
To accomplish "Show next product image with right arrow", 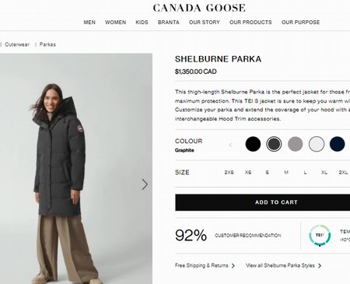I will (x=145, y=184).
